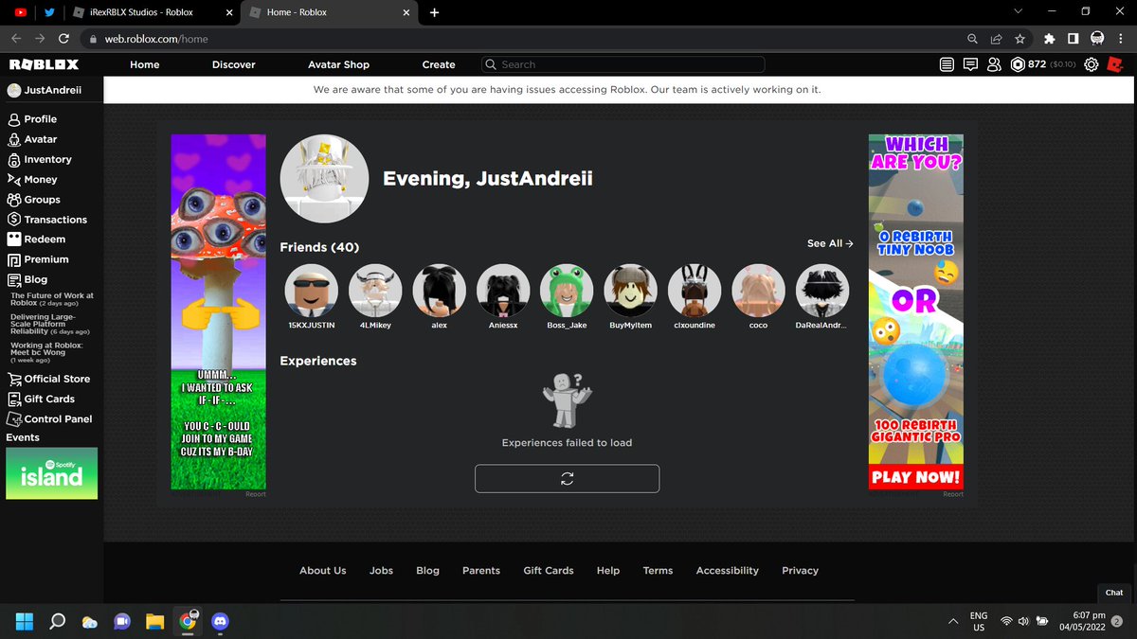Open friend Boss_Jake's frog avatar

tap(567, 291)
